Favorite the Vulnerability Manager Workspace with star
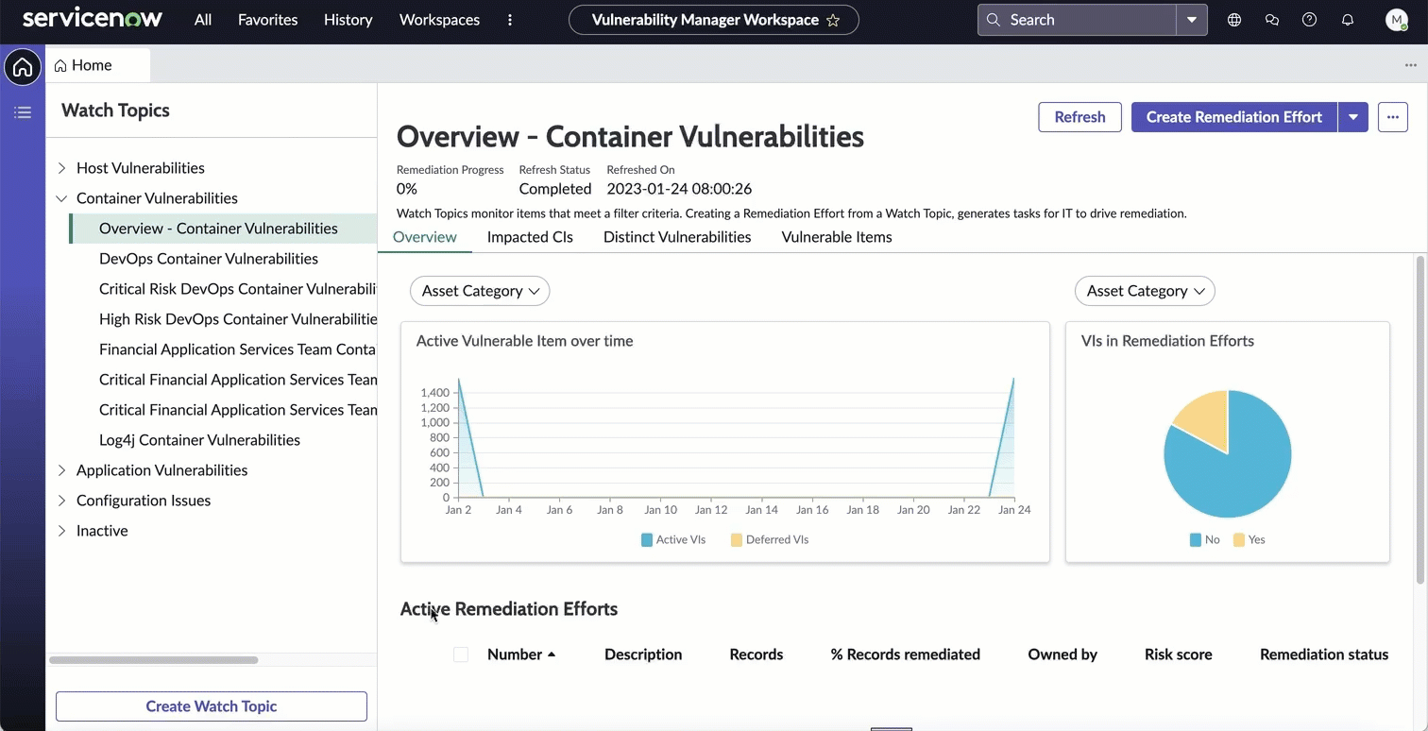The image size is (1428, 731). pos(833,20)
